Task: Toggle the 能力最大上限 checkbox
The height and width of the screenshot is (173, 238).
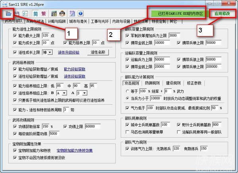Action: point(15,36)
